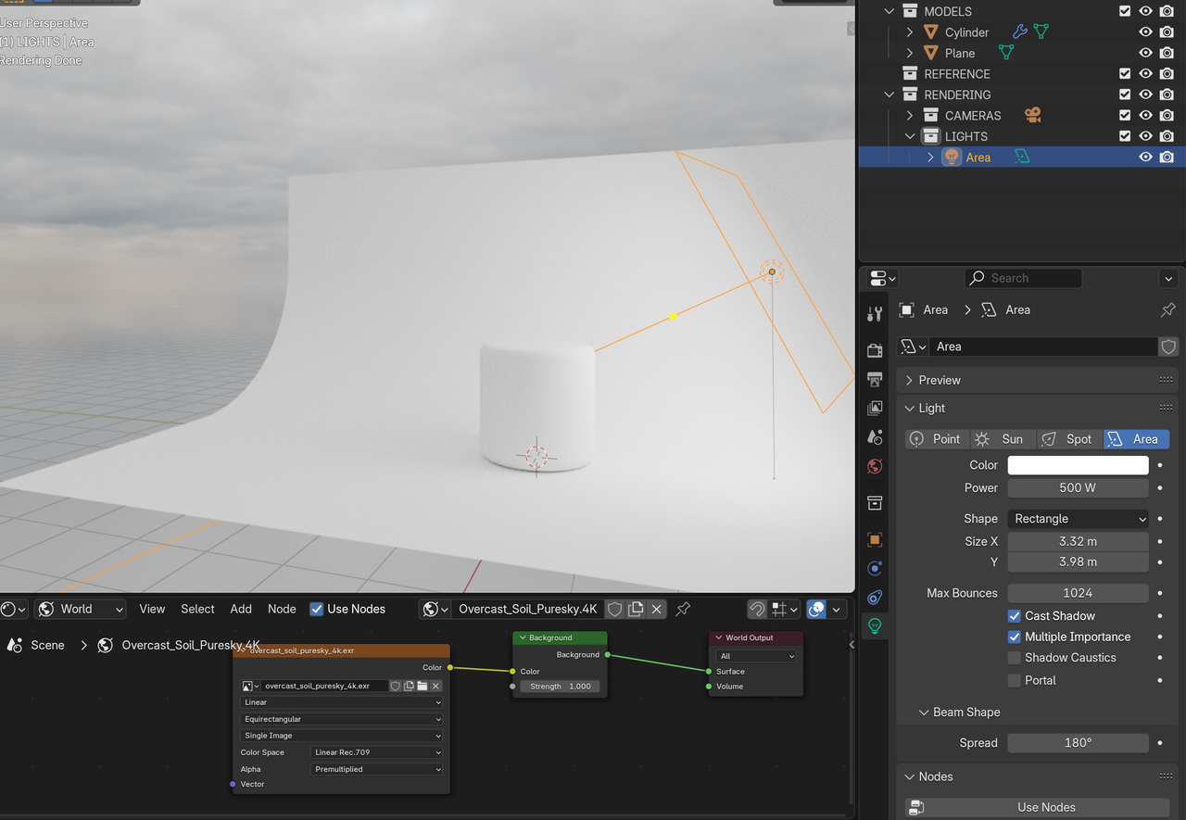Disable the Cast Shadow checkbox

(1016, 615)
